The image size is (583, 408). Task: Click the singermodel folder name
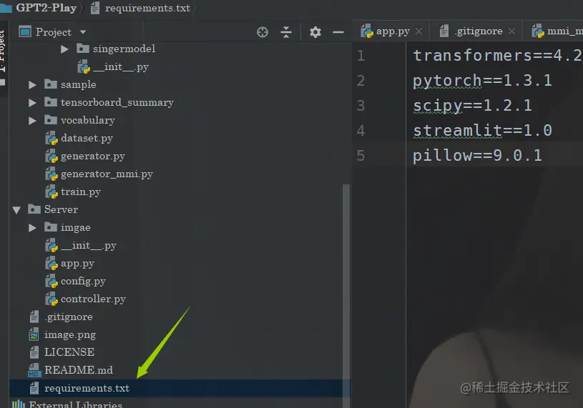click(124, 49)
